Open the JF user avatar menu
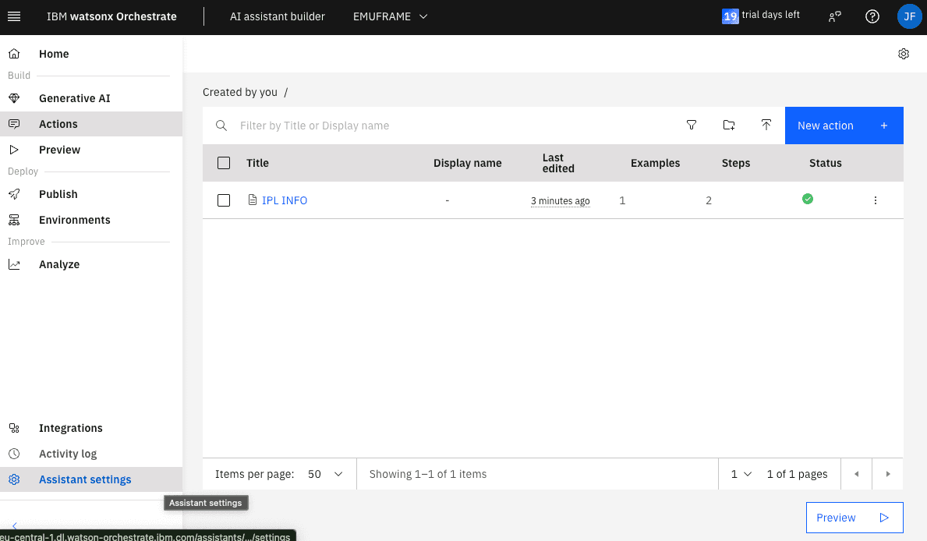927x541 pixels. tap(909, 16)
